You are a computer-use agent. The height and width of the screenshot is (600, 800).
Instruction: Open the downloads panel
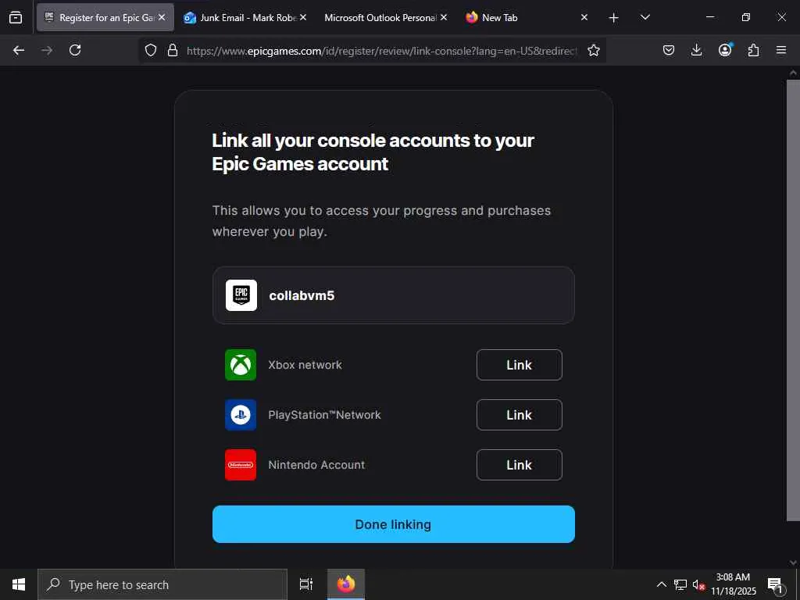coord(696,50)
